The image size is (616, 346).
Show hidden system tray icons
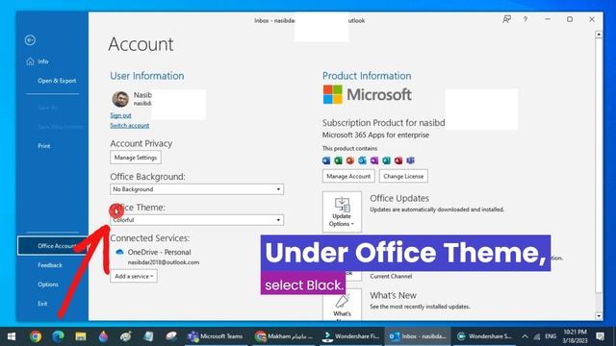click(525, 336)
